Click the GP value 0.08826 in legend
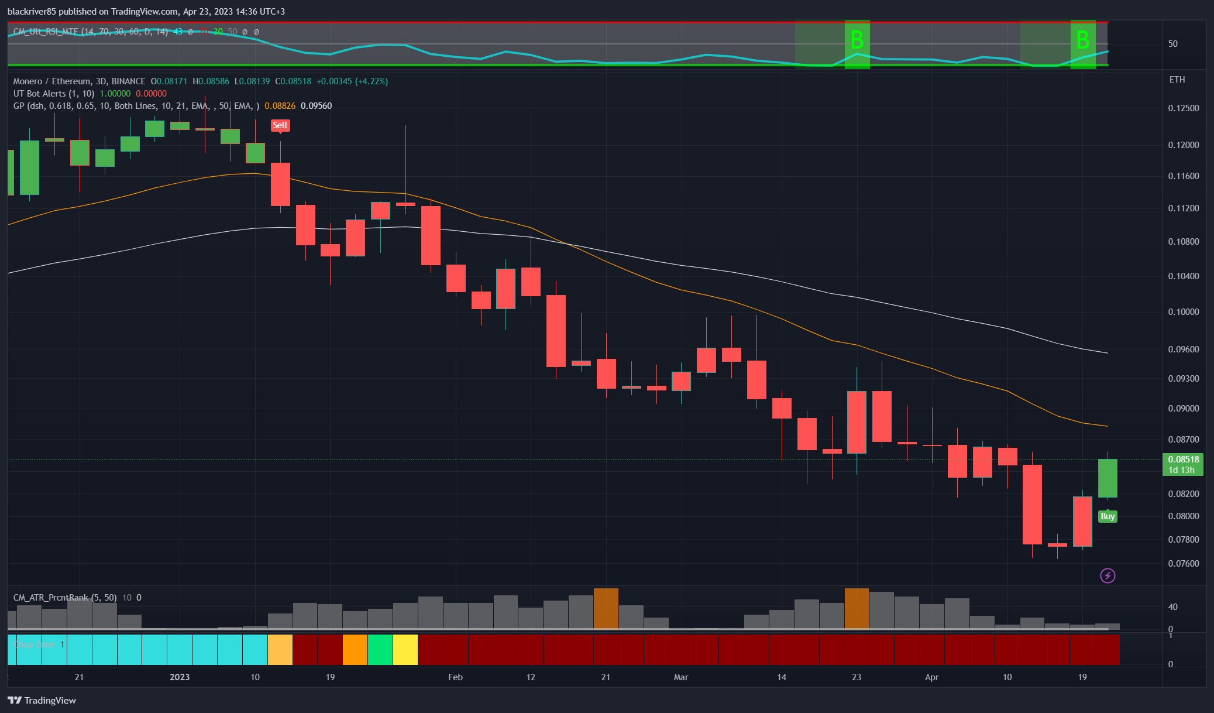 pos(280,106)
